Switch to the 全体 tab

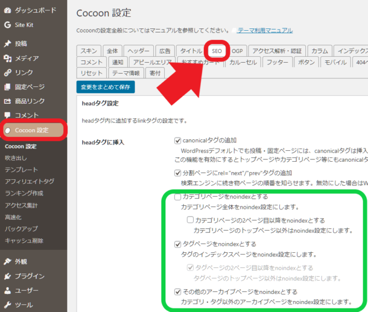pos(113,51)
